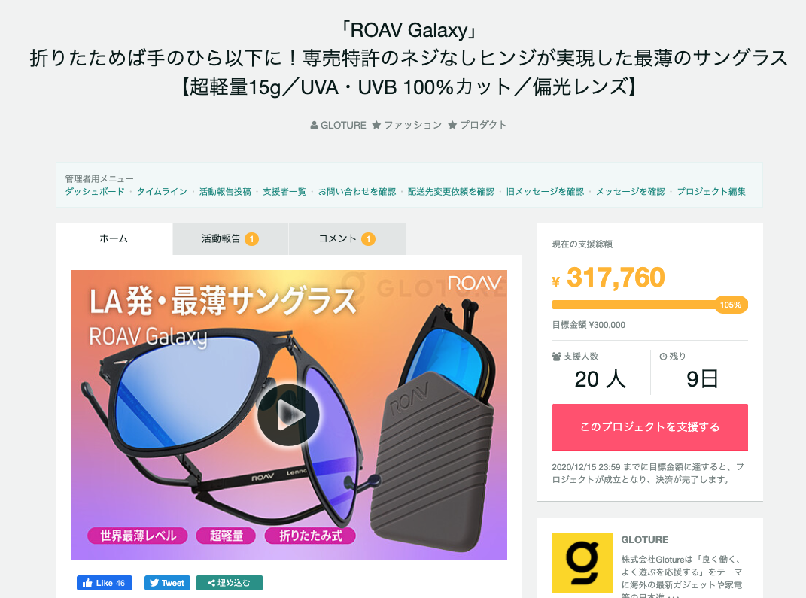Open the 支援者一覧 link

[x=284, y=192]
